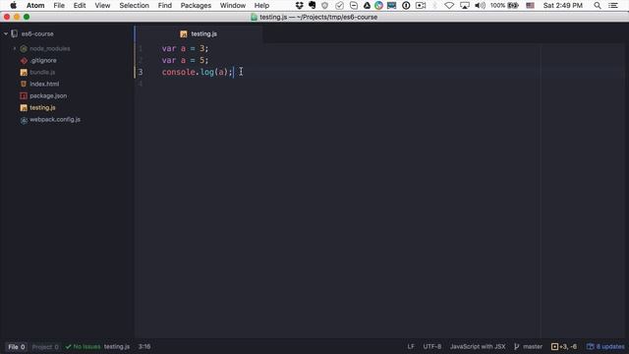Click the No Issues linter status
This screenshot has height=354, width=629.
point(83,347)
